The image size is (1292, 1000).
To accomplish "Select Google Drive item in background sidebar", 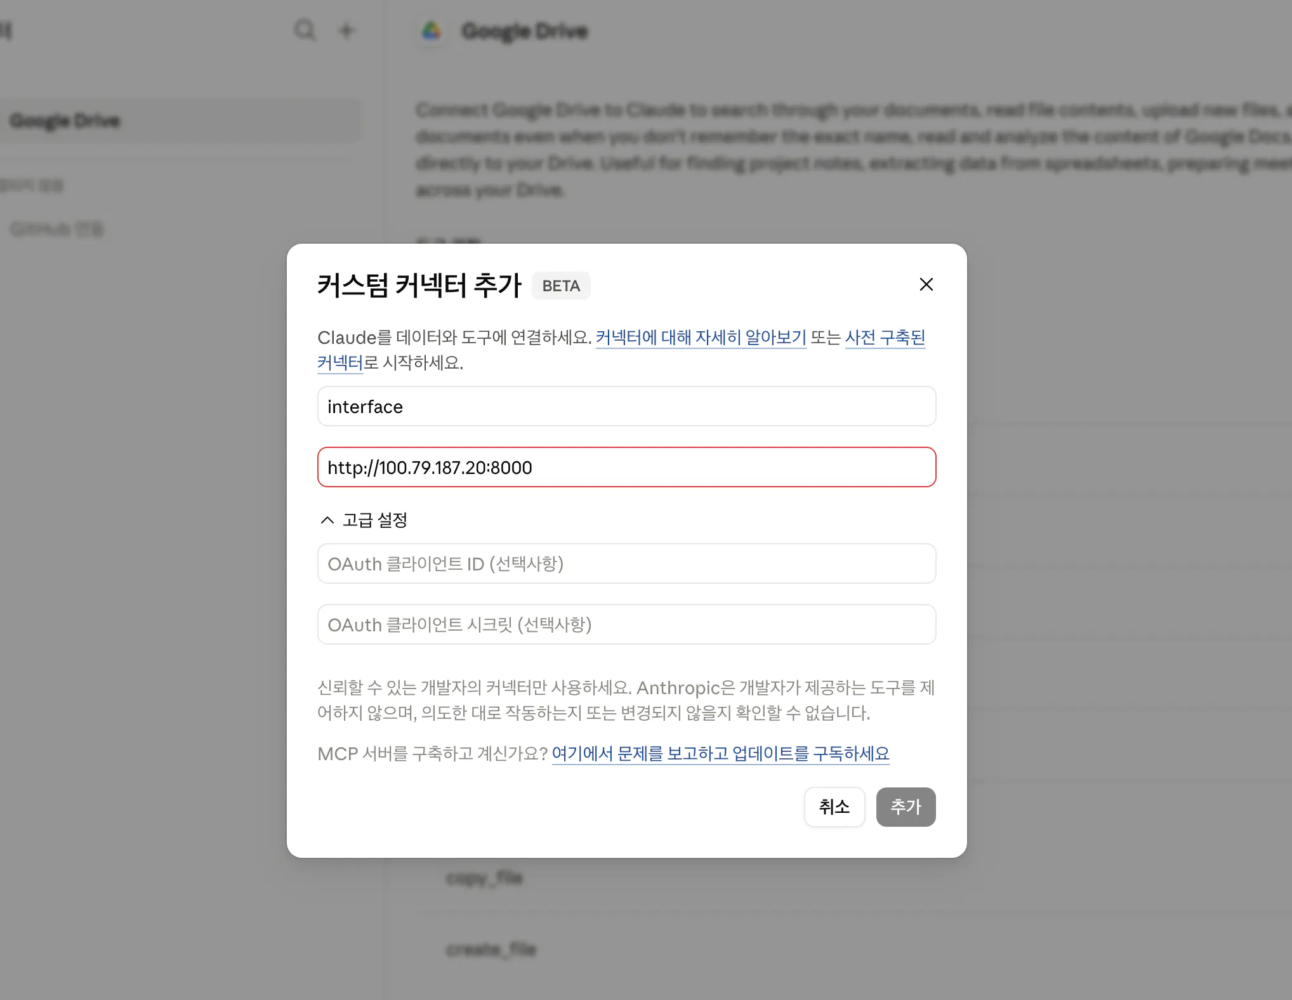I will click(181, 121).
